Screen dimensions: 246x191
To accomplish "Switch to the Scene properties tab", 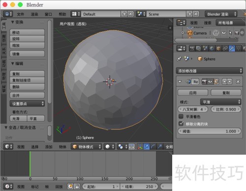I will point(205,49).
